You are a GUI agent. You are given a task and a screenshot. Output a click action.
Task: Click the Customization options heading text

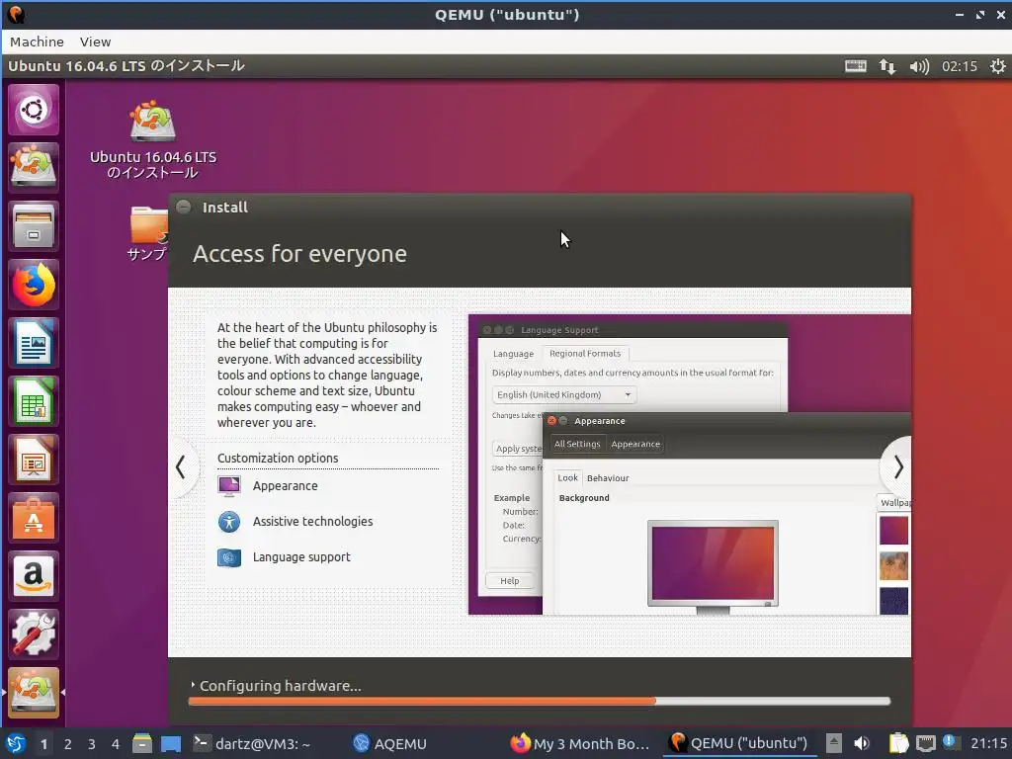click(278, 458)
